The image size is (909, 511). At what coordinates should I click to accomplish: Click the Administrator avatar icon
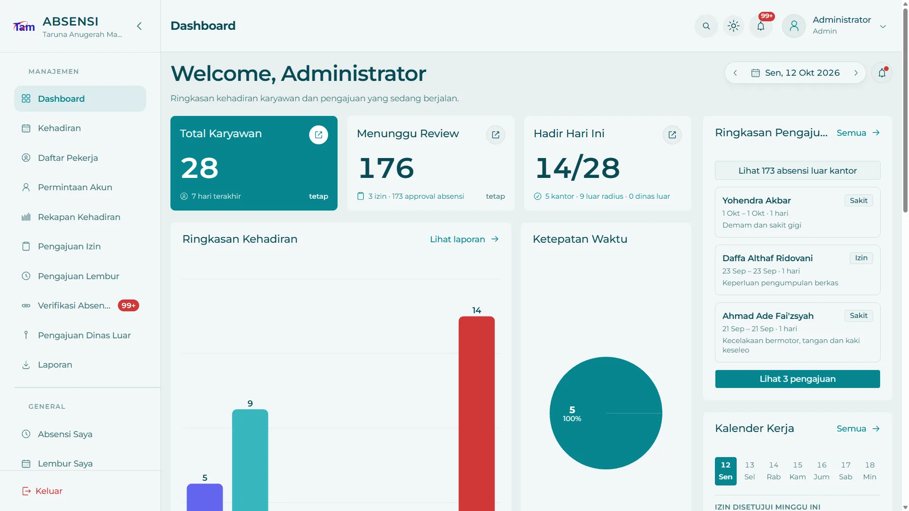pos(794,26)
